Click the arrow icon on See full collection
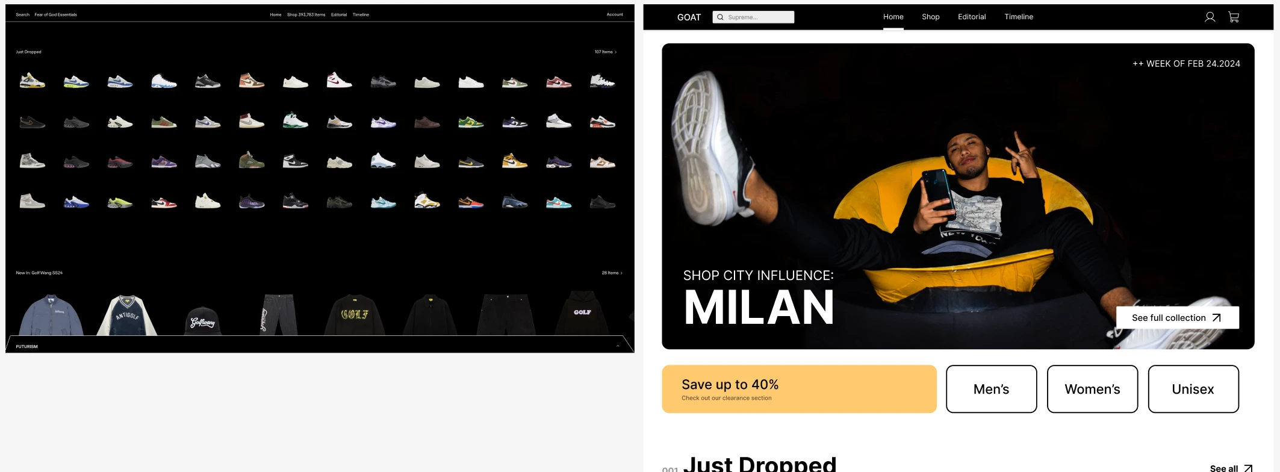 (x=1216, y=318)
